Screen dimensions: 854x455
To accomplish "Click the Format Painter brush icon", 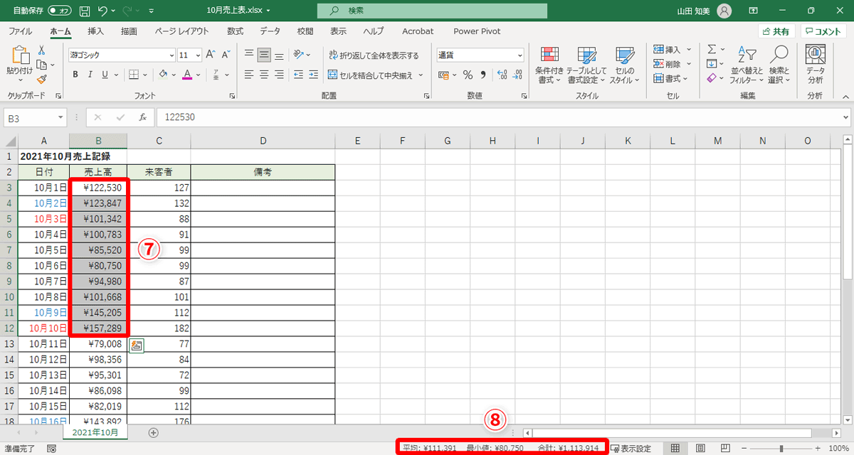I will point(41,78).
